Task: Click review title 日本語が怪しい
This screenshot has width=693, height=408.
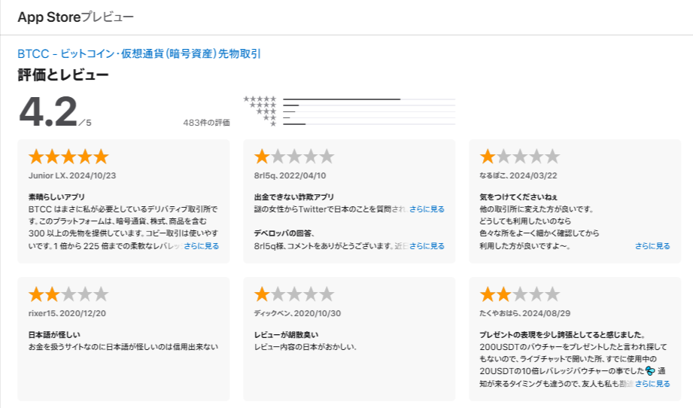Action: [54, 335]
